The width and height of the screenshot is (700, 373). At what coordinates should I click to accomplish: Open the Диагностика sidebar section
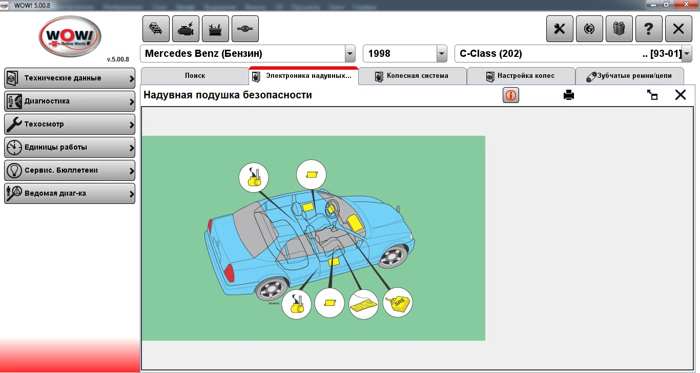70,101
